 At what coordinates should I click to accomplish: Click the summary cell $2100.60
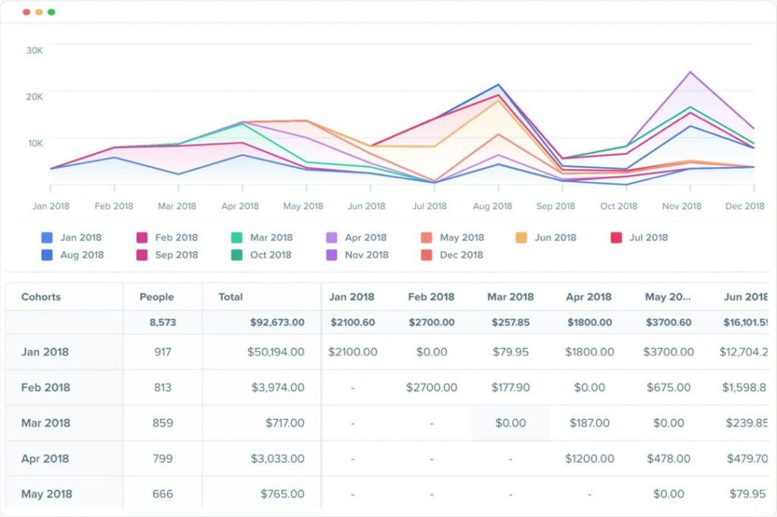pos(353,322)
